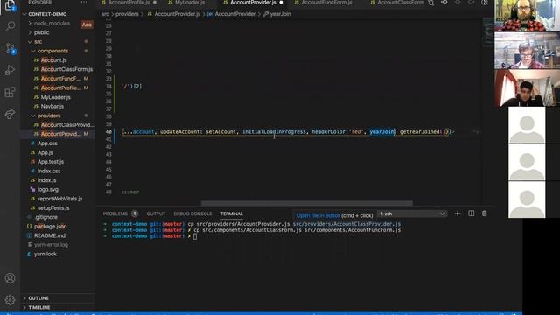Open App.css in the explorer
This screenshot has height=315, width=560.
[47, 143]
